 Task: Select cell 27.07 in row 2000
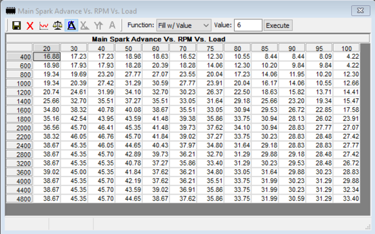coord(347,127)
